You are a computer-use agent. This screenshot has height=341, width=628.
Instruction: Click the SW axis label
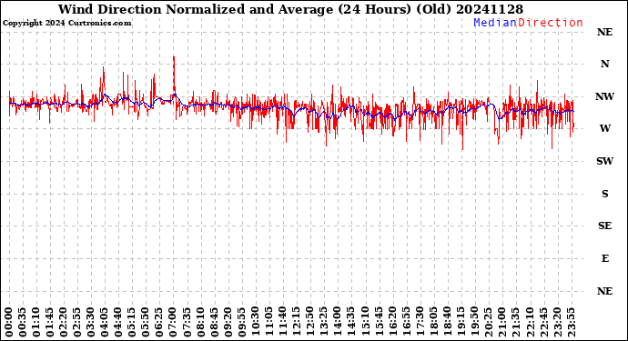click(604, 161)
